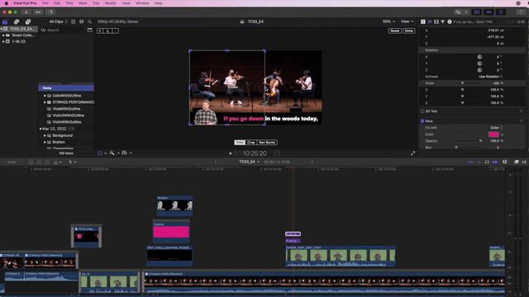This screenshot has width=529, height=297.
Task: Click the browser Search field
Action: click(x=64, y=30)
